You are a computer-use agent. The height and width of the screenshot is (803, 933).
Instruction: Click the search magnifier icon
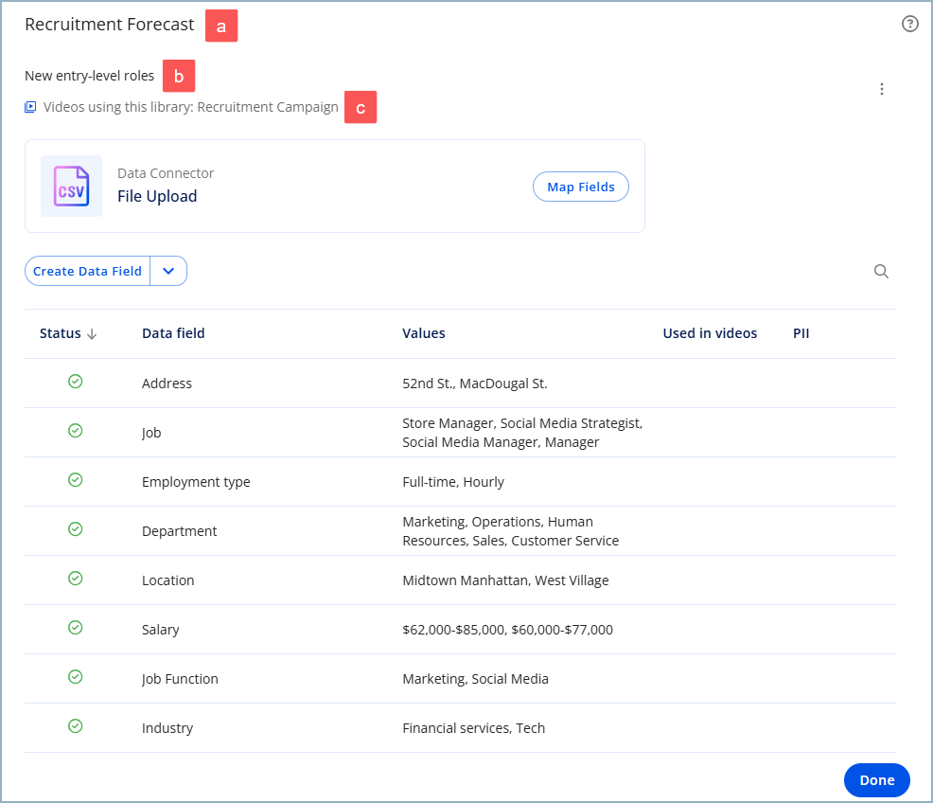881,272
